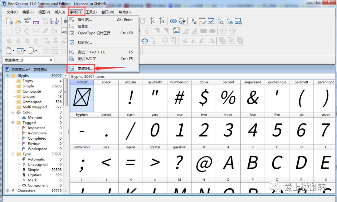337x202 pixels.
Task: Open the 编辑(E) menu
Action: pyautogui.click(x=28, y=12)
